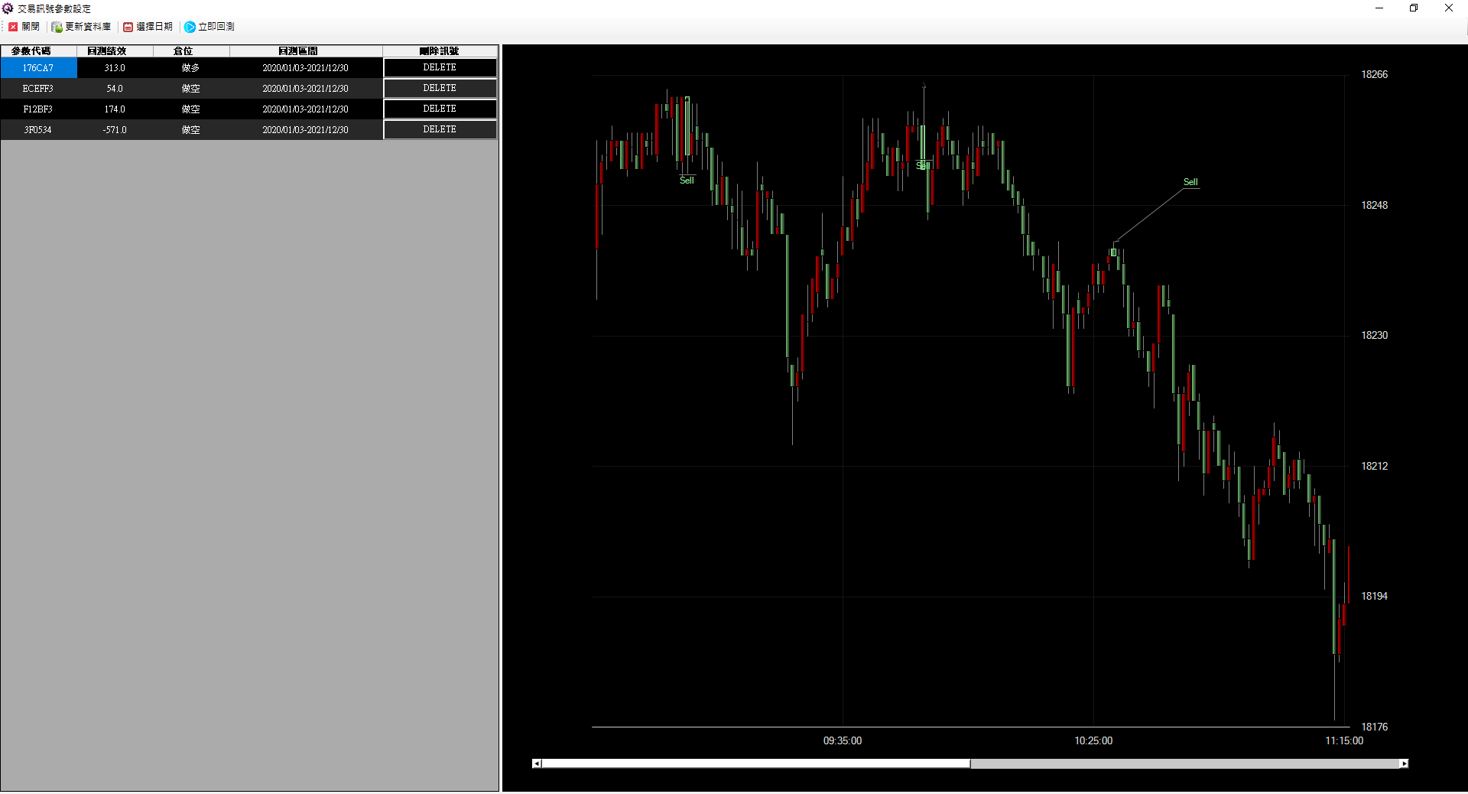Click performance value 174.0
Image resolution: width=1468 pixels, height=794 pixels.
point(115,109)
